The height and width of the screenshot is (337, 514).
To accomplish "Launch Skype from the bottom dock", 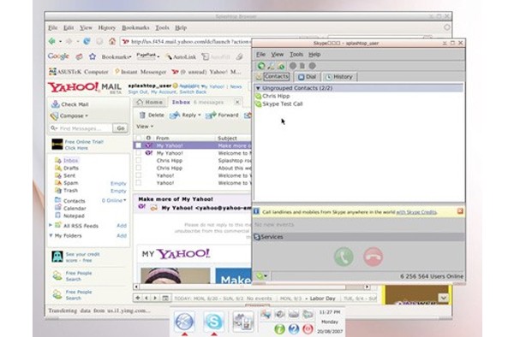I will [x=213, y=322].
